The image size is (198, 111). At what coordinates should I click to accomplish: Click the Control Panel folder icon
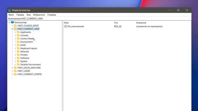18,39
